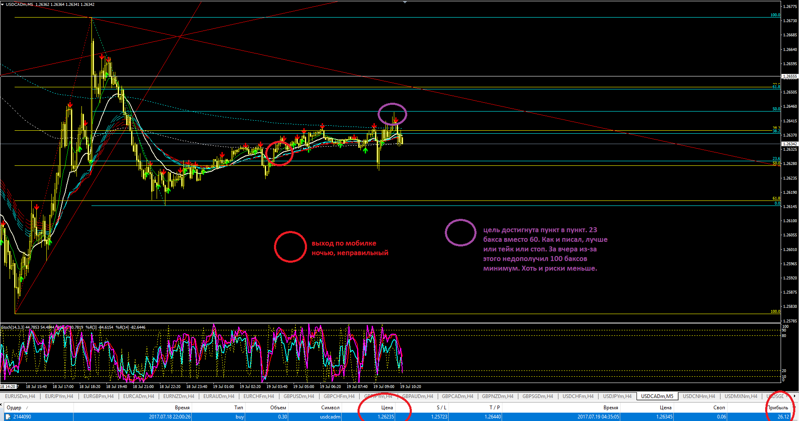Click close time 2017.07.19 04:35:05
This screenshot has width=799, height=421.
[599, 417]
